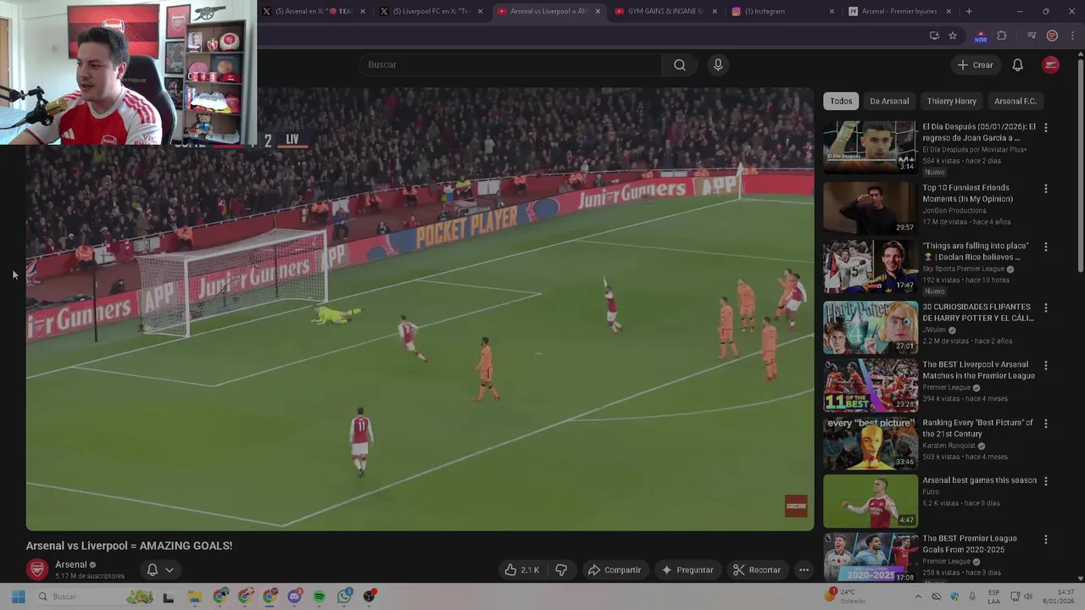
Task: Click the browser profile avatar icon
Action: 1052,36
